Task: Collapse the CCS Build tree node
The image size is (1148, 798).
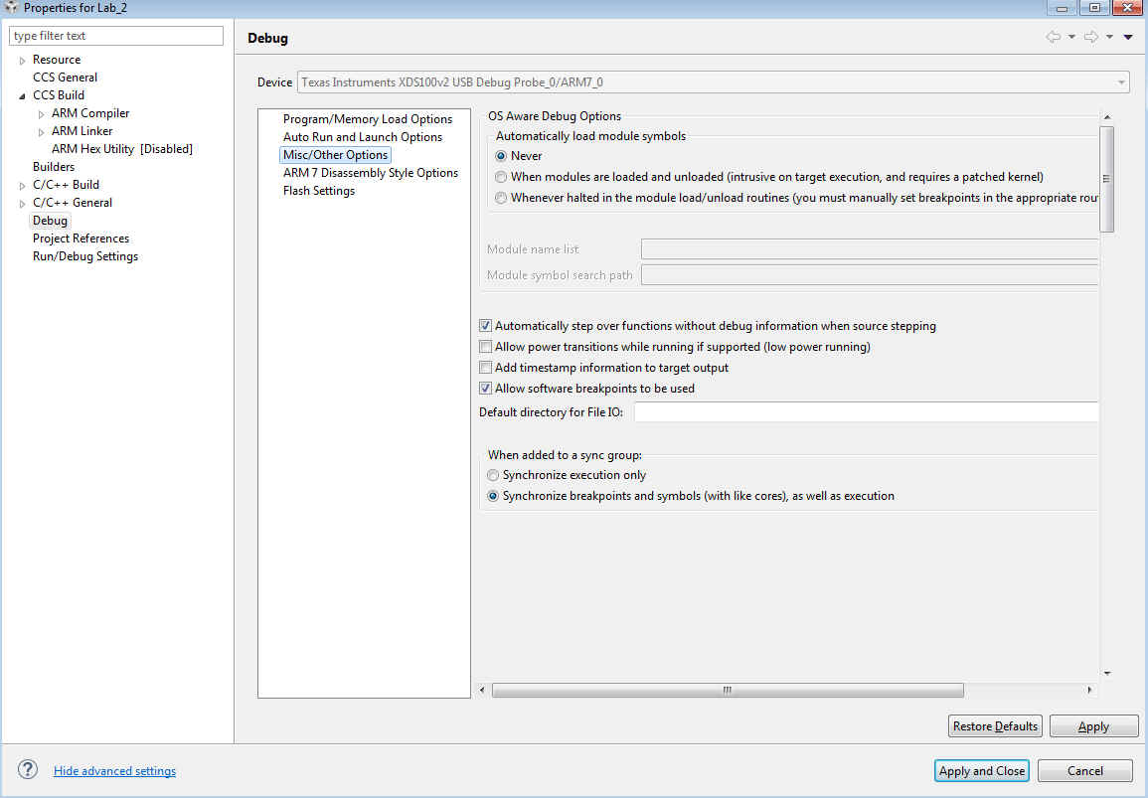Action: 22,95
